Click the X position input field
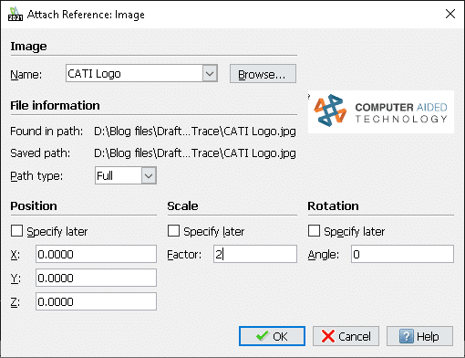Screen dimensions: 465x358 [96, 254]
